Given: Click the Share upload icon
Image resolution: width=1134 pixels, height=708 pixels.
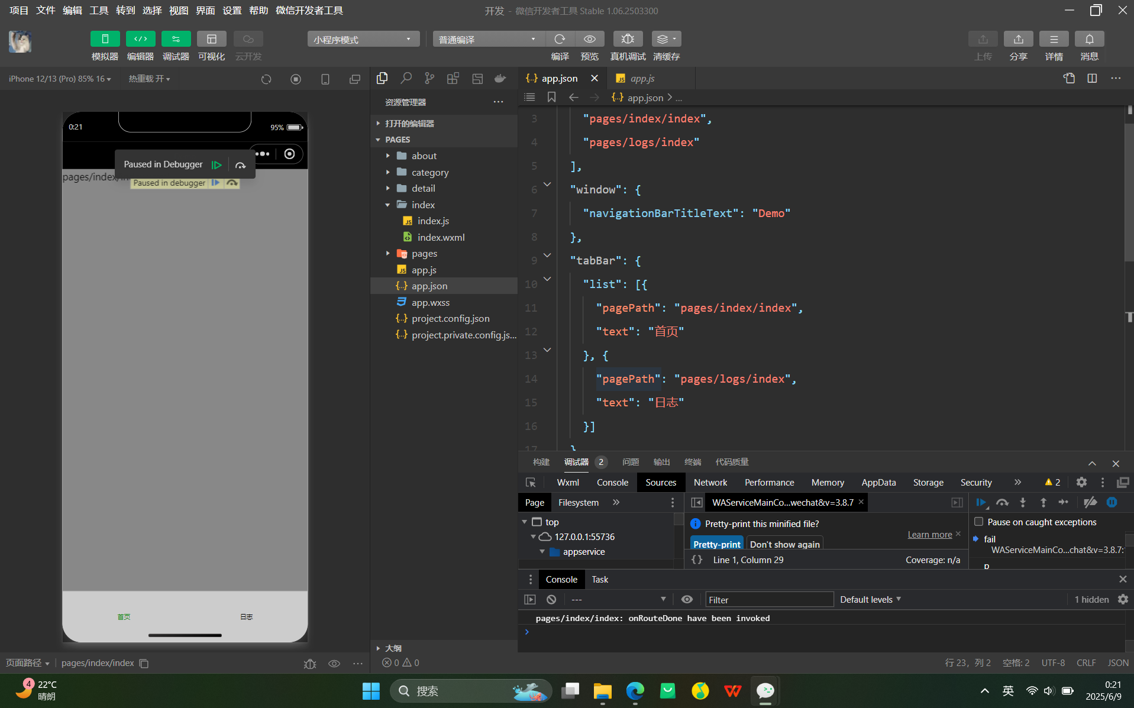Looking at the screenshot, I should (1018, 39).
